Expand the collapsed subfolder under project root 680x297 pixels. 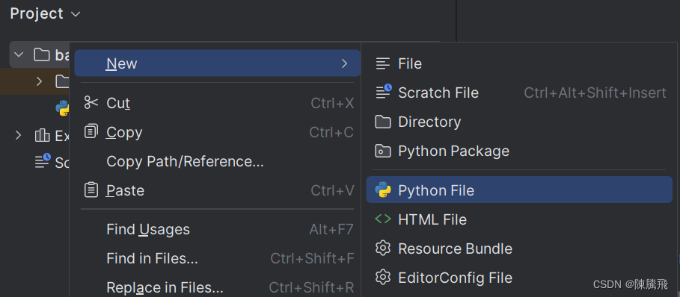click(40, 81)
